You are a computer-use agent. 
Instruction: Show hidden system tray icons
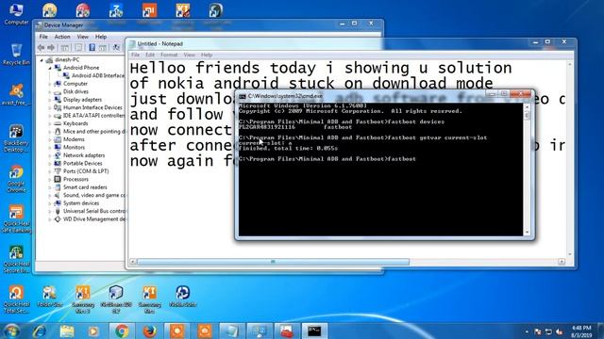[527, 331]
